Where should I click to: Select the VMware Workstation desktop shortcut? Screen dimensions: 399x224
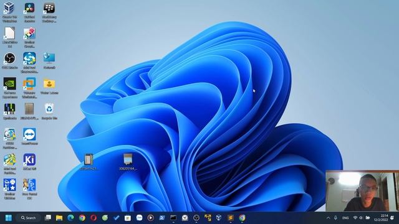[29, 88]
